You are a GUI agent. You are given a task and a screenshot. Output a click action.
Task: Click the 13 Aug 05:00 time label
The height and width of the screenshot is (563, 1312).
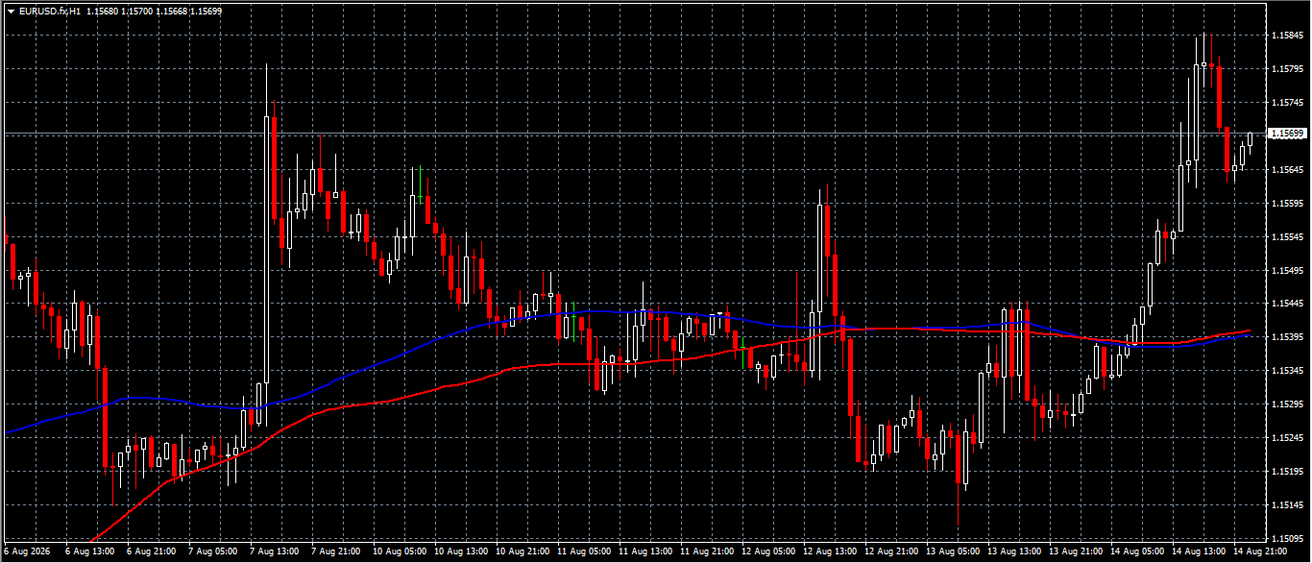point(952,552)
